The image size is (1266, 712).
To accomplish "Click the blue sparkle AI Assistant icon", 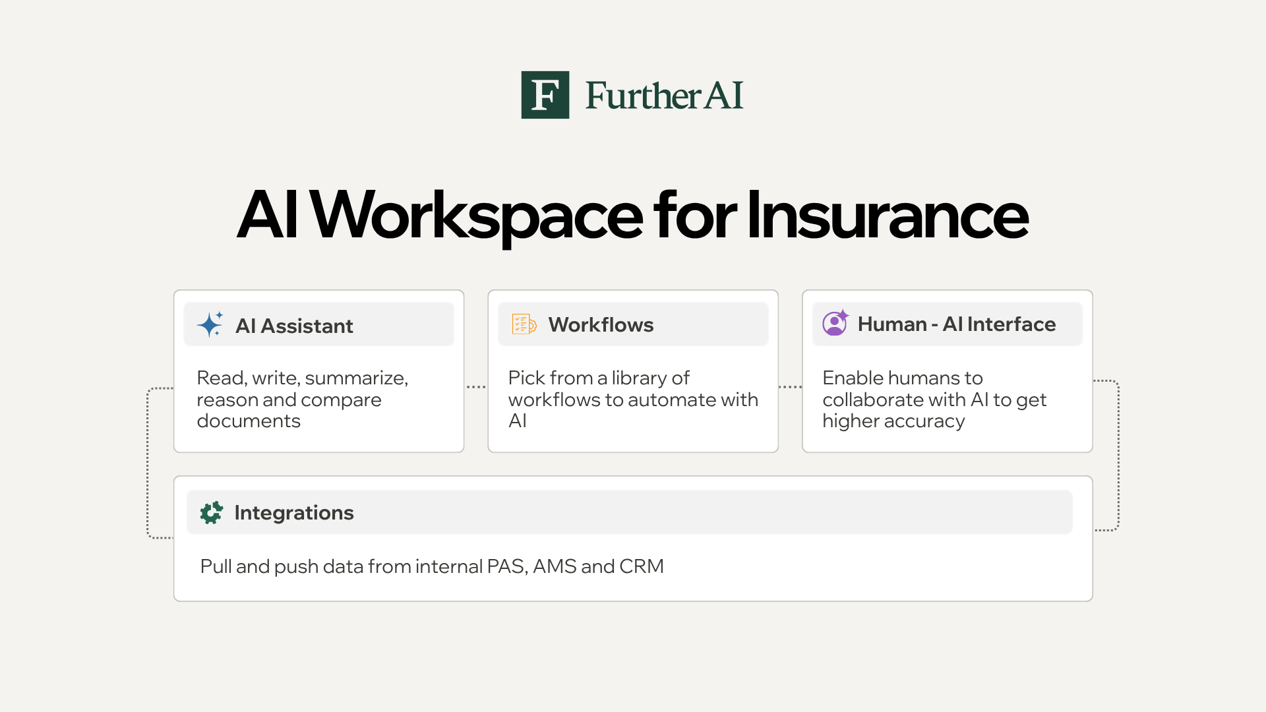I will 210,324.
